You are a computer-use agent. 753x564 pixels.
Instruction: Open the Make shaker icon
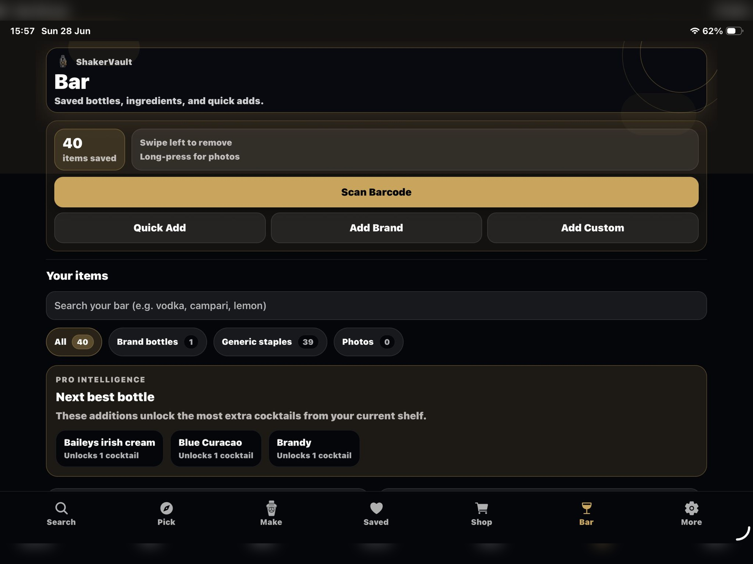[271, 508]
